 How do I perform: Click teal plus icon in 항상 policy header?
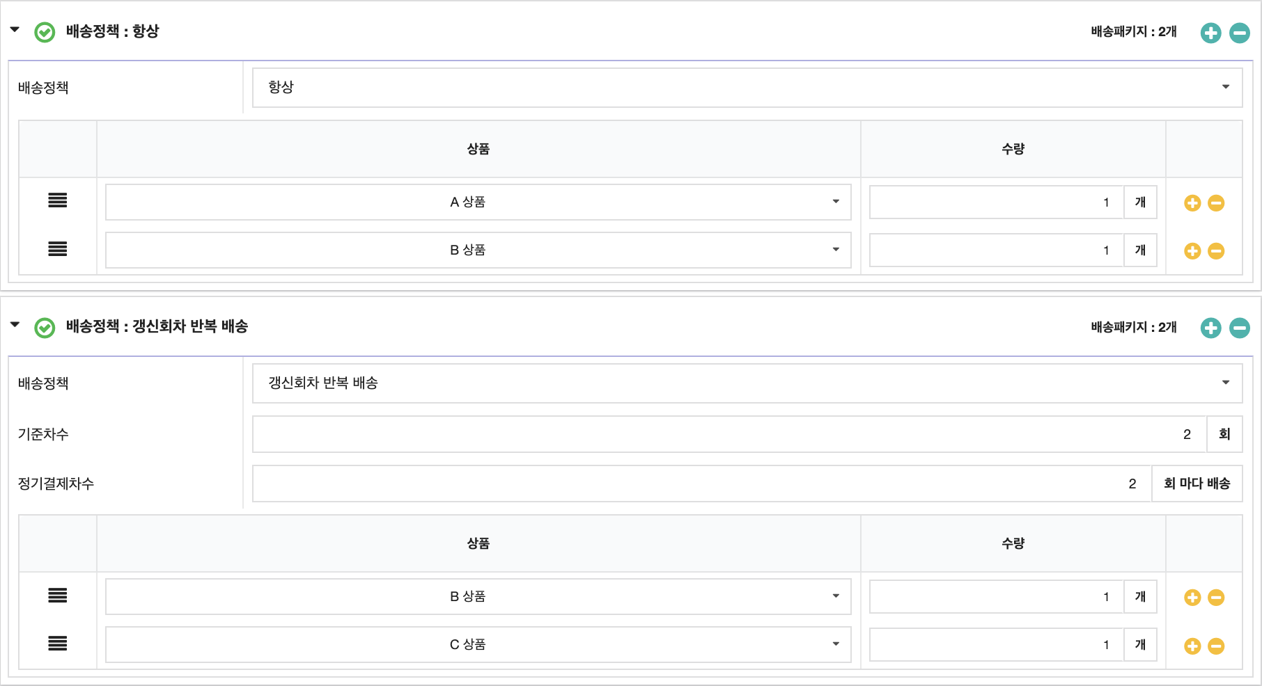(1210, 33)
